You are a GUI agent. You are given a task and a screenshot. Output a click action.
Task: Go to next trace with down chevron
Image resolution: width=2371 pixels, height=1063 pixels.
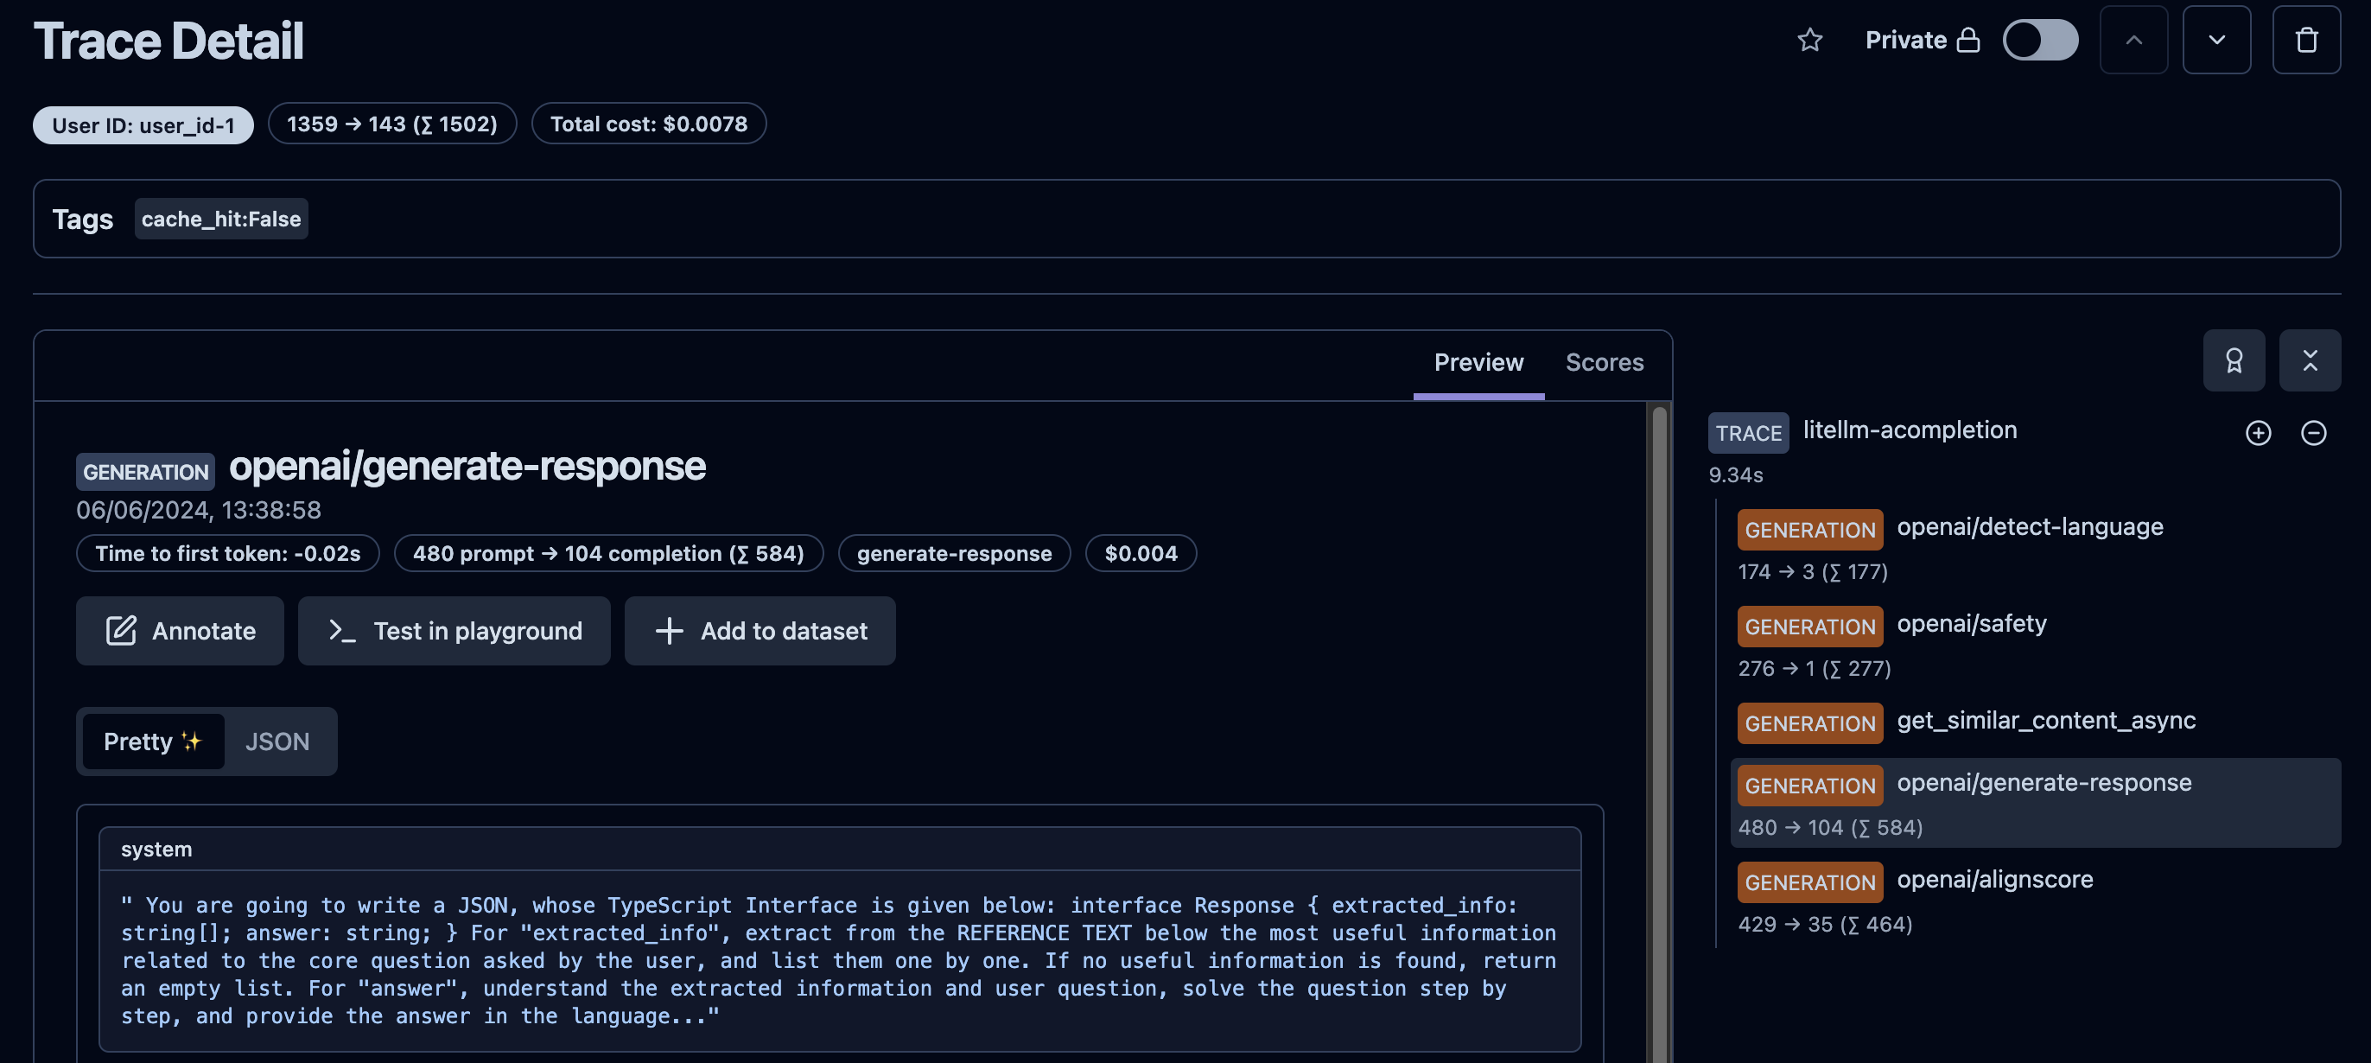[x=2216, y=40]
